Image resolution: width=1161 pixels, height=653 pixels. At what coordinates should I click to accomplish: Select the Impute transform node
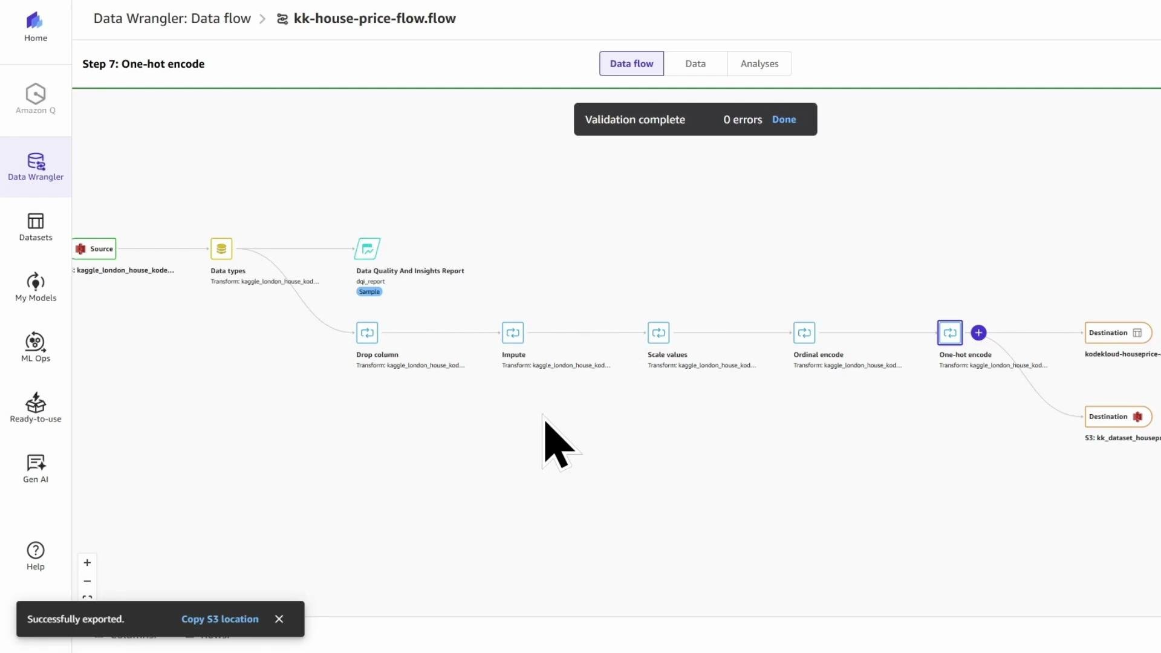point(513,333)
